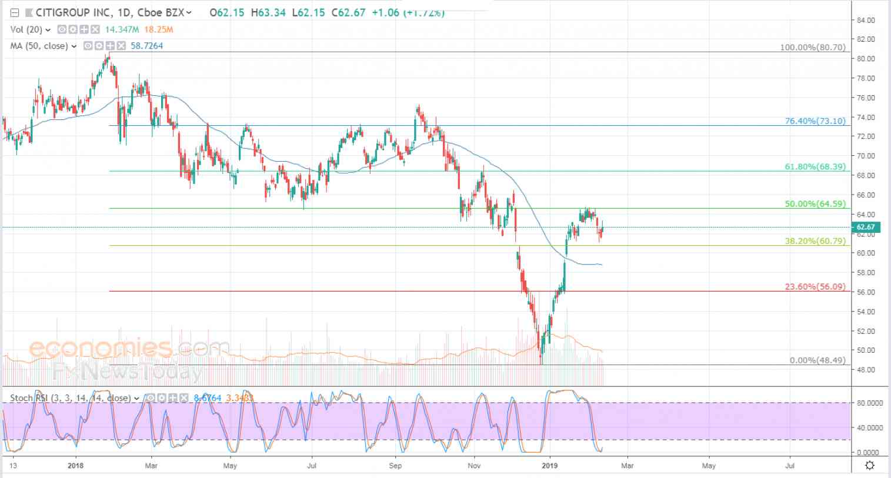Click the Sep label on the time axis
This screenshot has height=478, width=891.
coord(395,466)
